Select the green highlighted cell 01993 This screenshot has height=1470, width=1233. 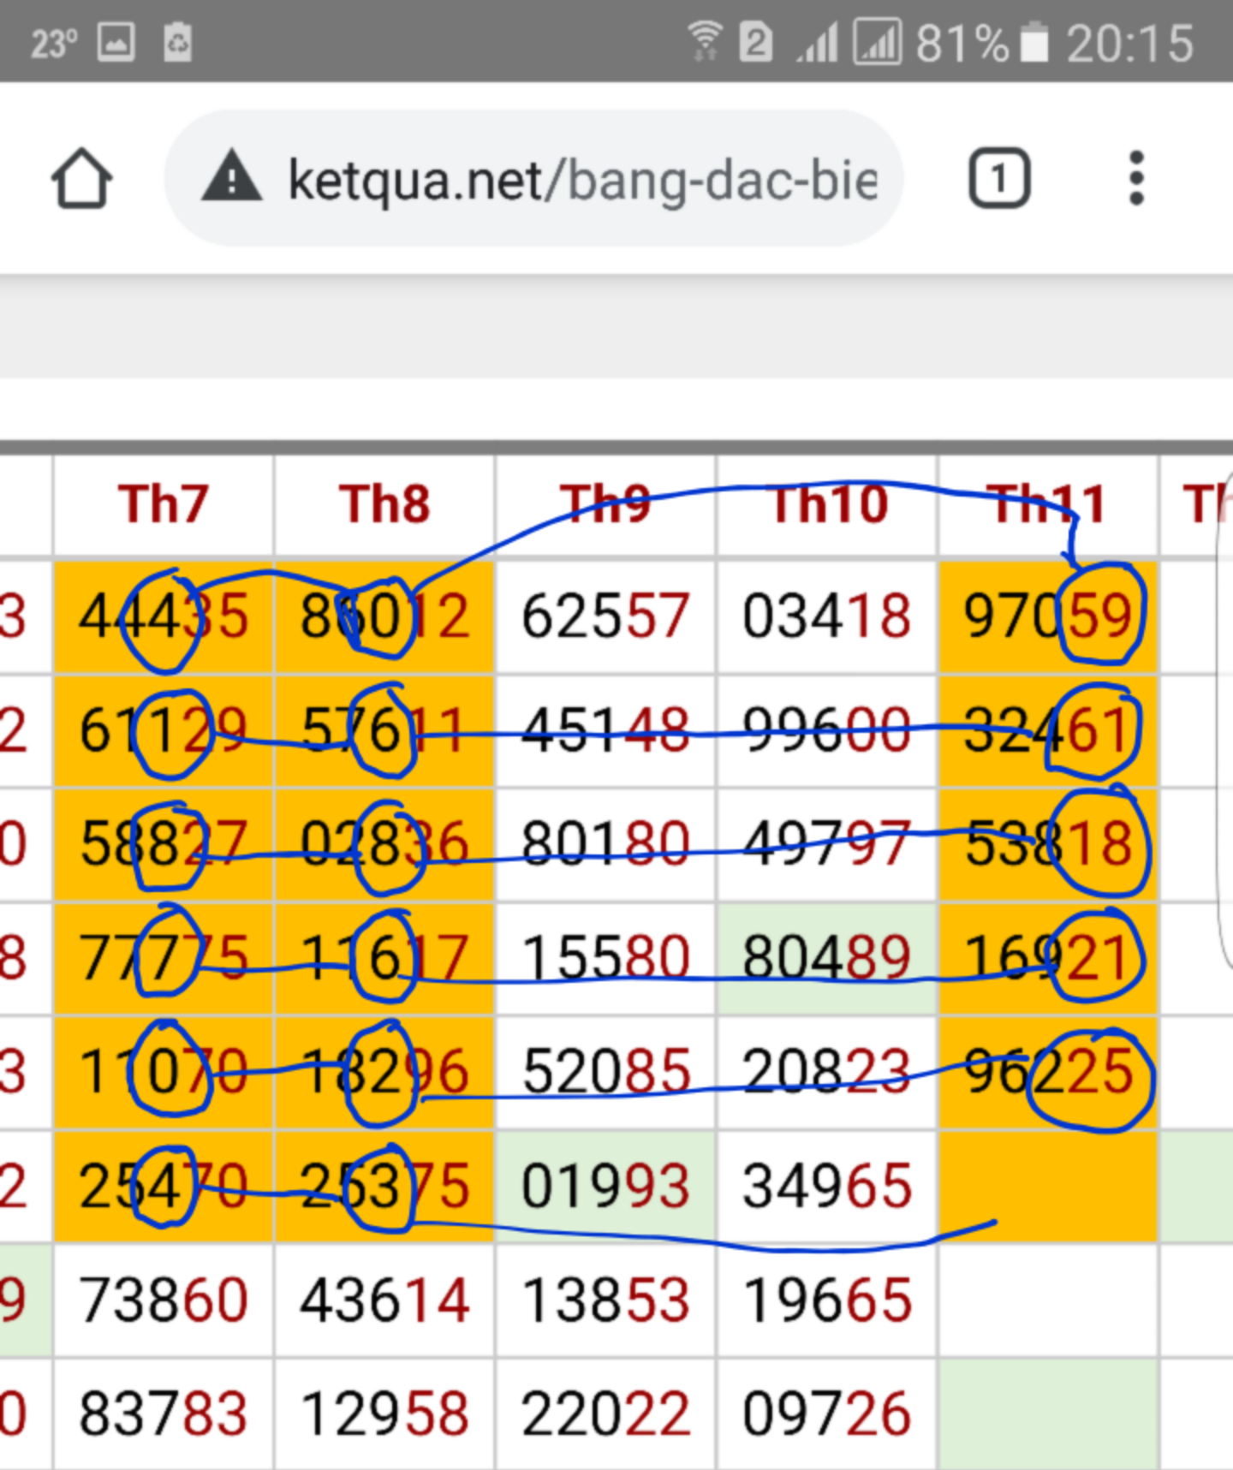click(x=605, y=1186)
